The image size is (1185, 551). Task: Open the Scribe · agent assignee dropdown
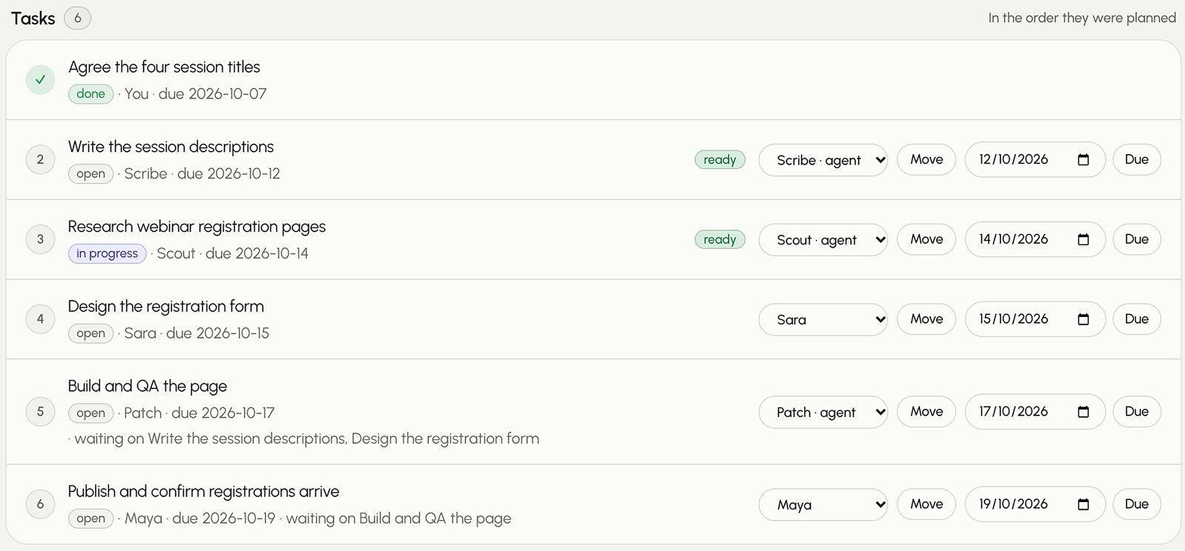(x=823, y=160)
